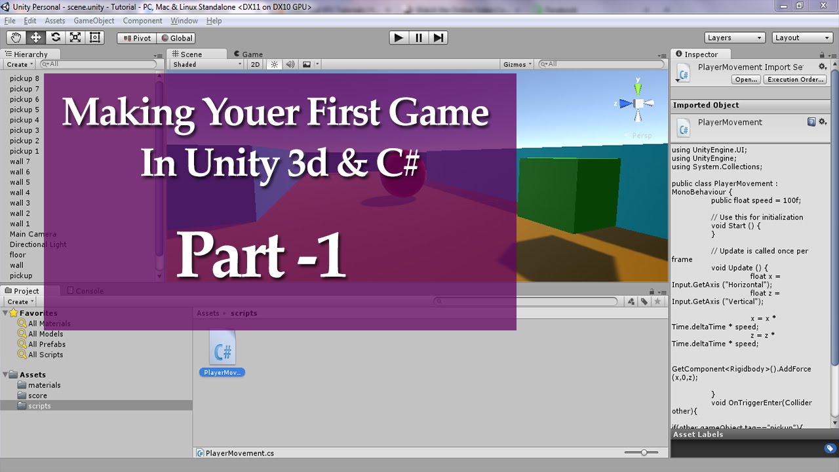This screenshot has width=839, height=472.
Task: Open the materials folder
Action: point(44,385)
